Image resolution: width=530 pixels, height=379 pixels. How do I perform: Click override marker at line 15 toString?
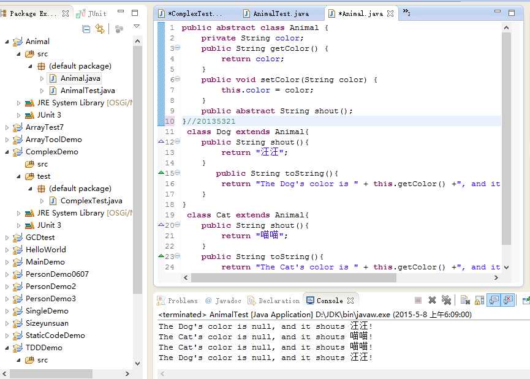tap(161, 173)
